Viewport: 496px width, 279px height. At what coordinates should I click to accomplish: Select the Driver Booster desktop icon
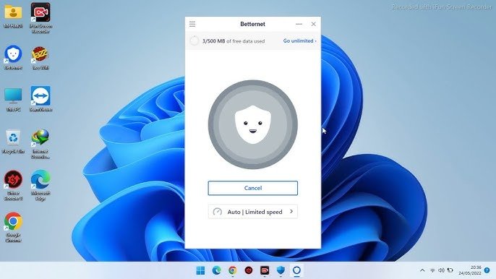(x=13, y=185)
